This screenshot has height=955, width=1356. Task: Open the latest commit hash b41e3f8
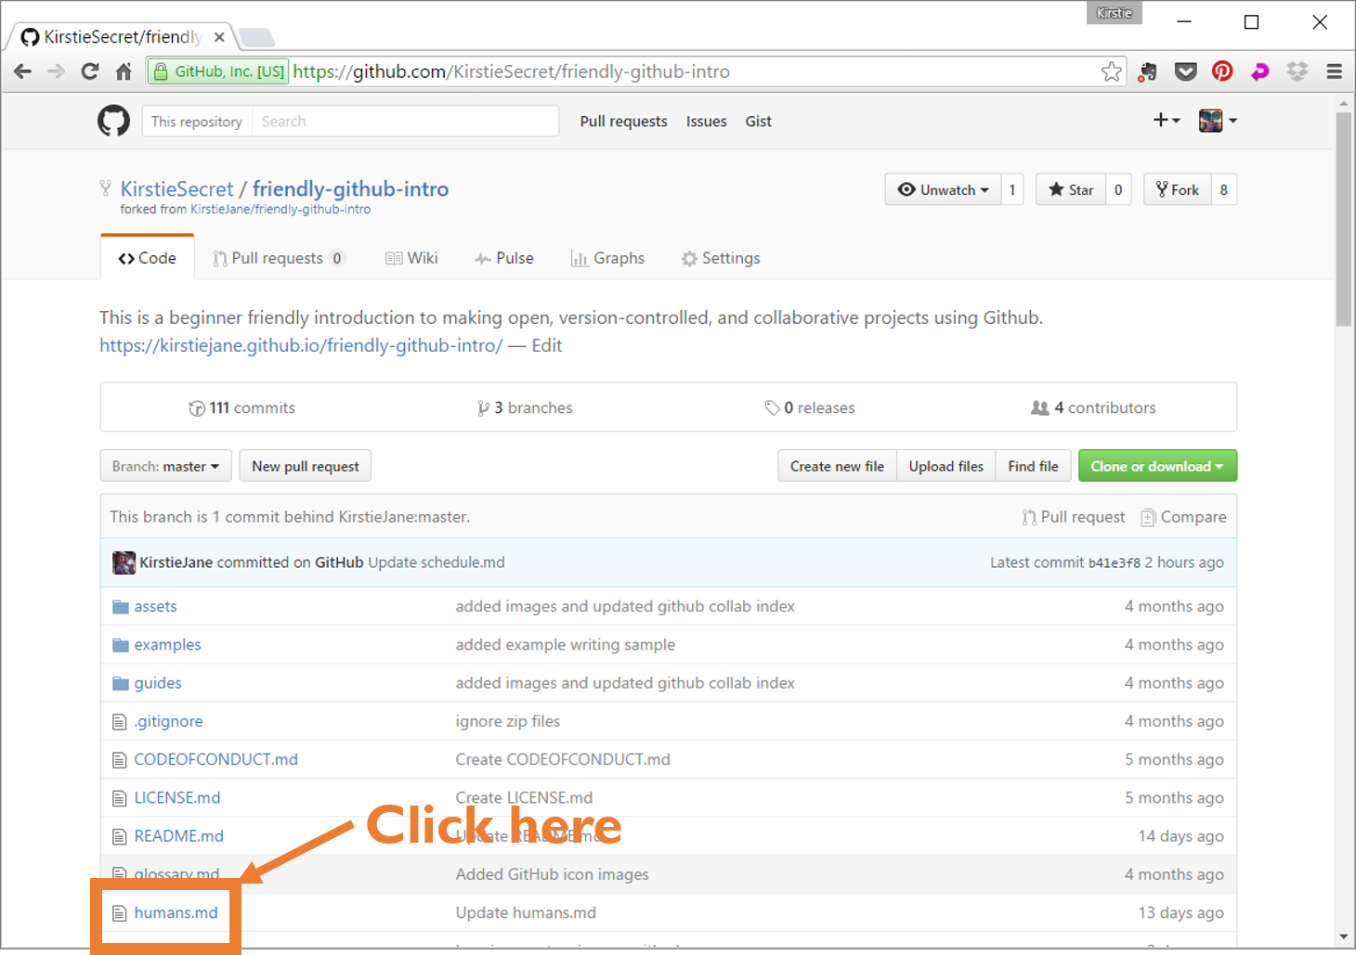pyautogui.click(x=1114, y=562)
